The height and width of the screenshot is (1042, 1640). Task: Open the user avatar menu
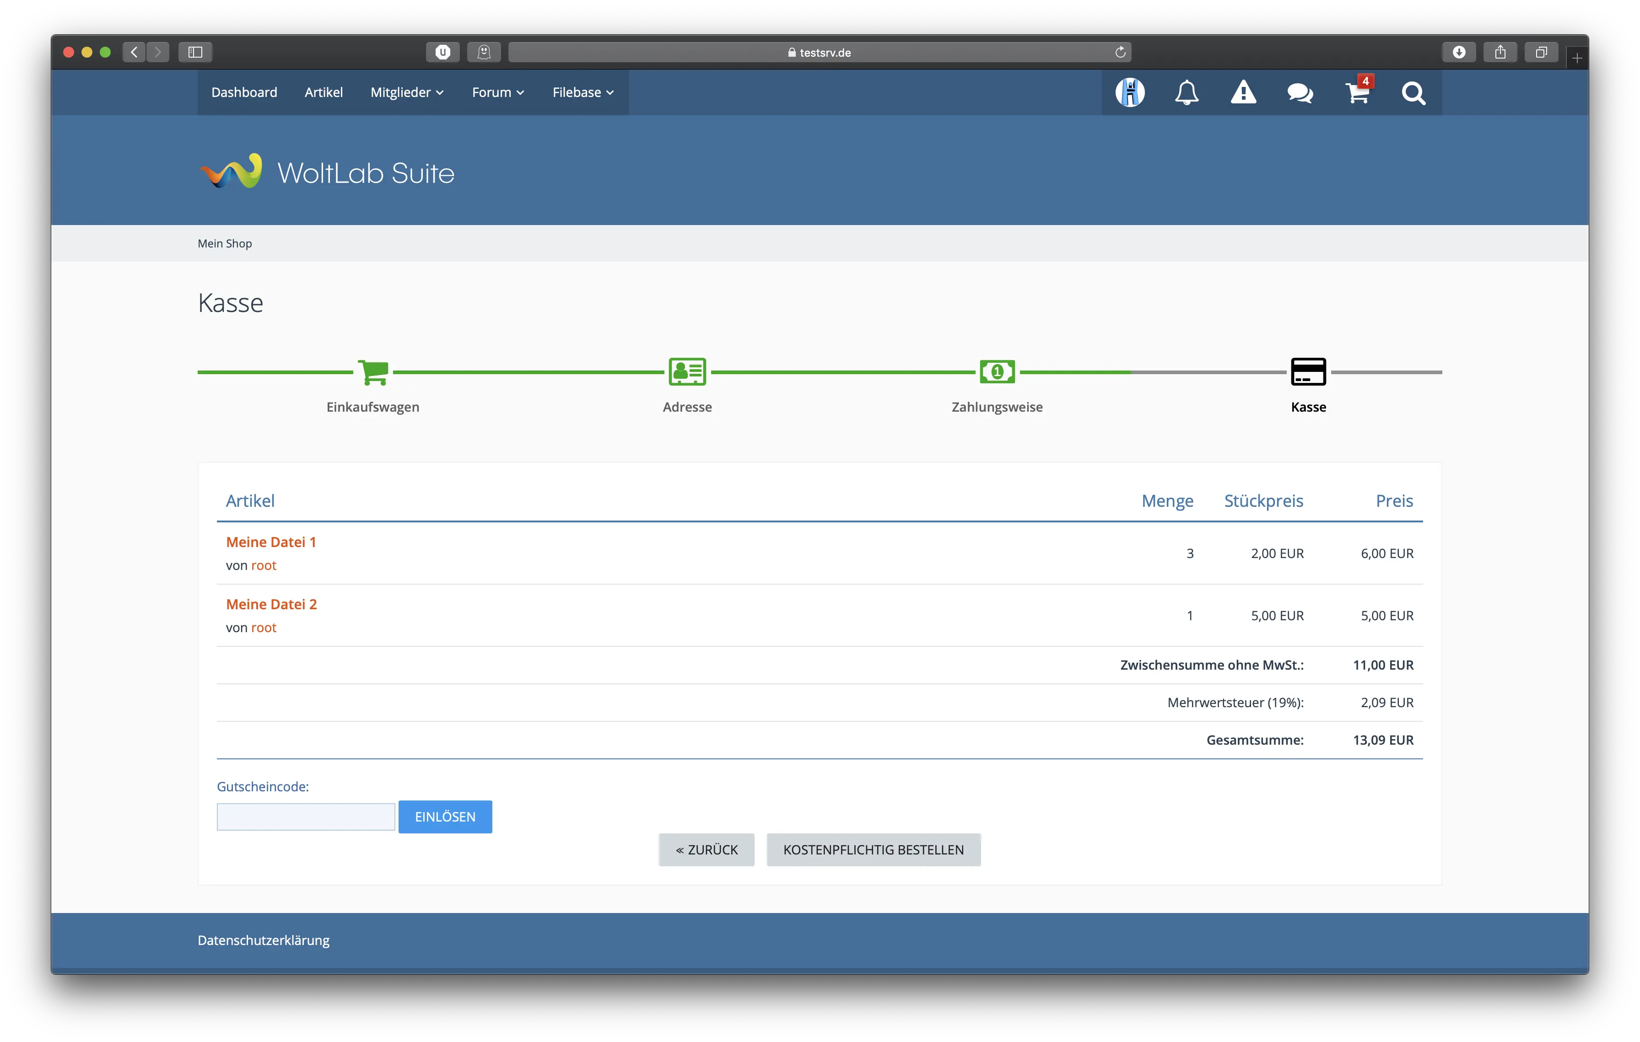click(x=1130, y=92)
